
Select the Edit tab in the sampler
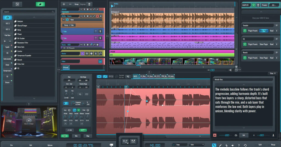[65, 136]
